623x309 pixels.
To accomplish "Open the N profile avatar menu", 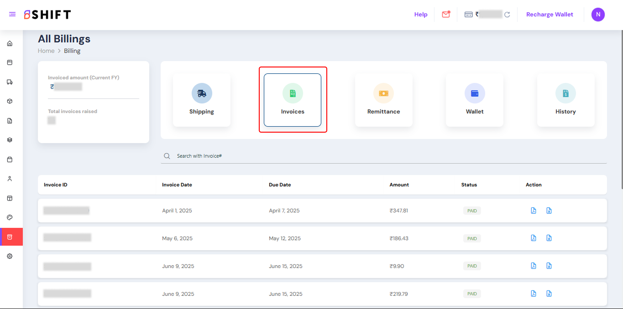I will 598,15.
